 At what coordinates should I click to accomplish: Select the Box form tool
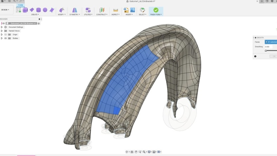[25, 10]
